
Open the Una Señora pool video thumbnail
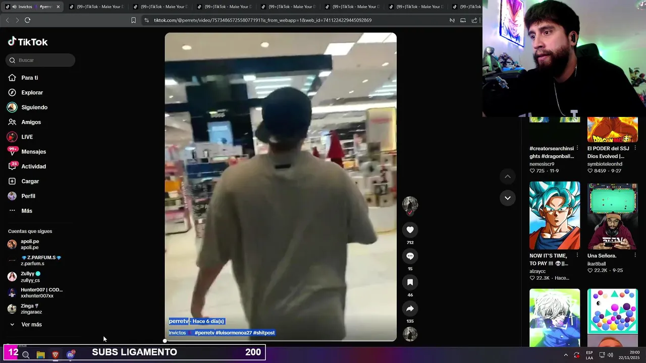click(613, 216)
